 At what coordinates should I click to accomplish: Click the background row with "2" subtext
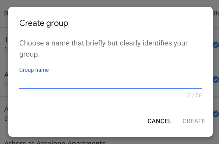[x=6, y=79]
